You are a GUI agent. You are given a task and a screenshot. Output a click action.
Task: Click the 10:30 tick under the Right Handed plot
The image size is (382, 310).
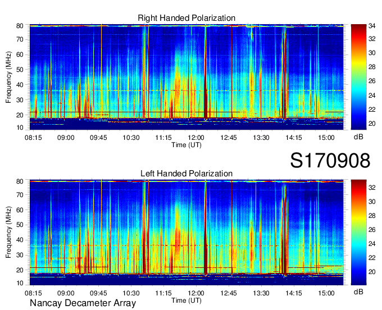tap(131, 138)
